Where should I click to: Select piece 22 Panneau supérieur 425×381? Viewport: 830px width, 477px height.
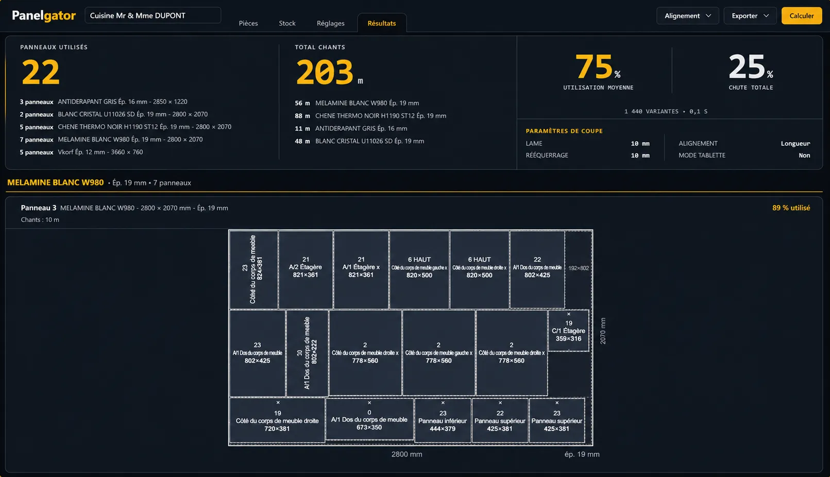point(500,420)
